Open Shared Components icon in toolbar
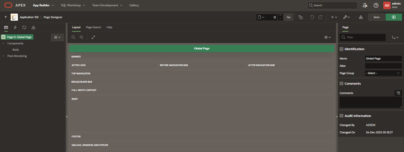 (361, 17)
